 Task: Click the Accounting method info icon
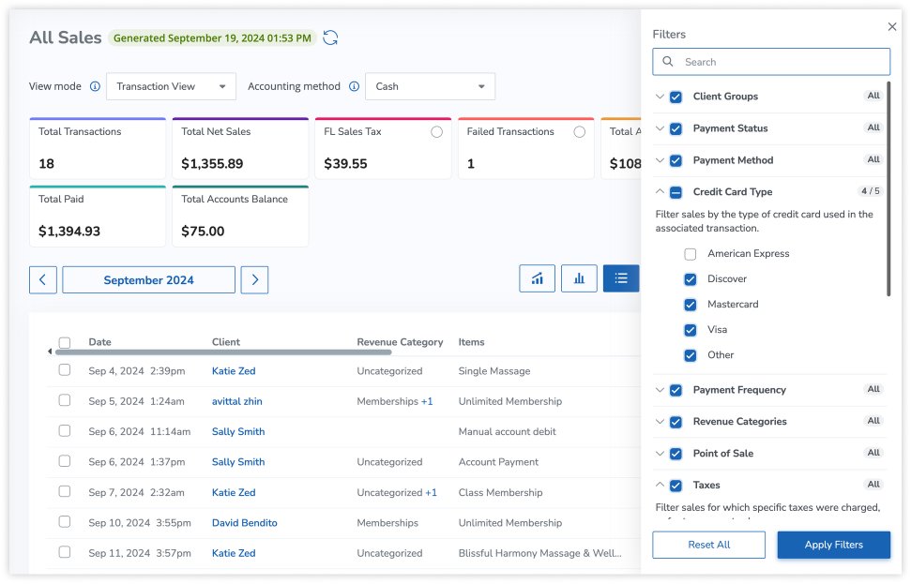point(354,86)
